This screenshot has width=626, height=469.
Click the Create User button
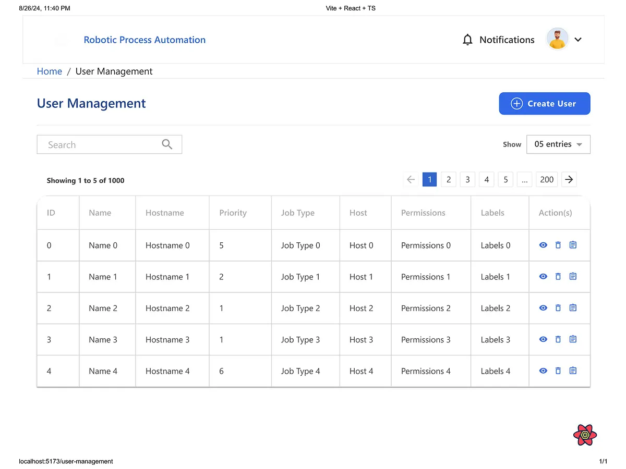tap(545, 103)
